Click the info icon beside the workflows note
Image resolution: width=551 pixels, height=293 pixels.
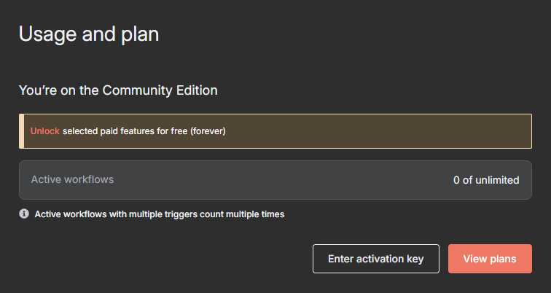click(24, 214)
